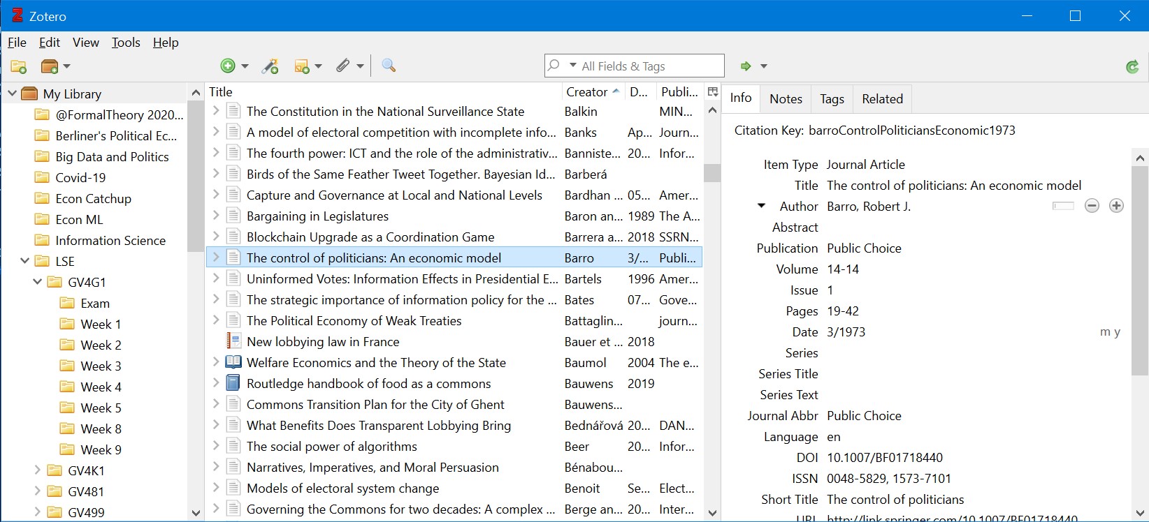Image resolution: width=1149 pixels, height=522 pixels.
Task: Click the items list scrollbar thumb
Action: 712,173
